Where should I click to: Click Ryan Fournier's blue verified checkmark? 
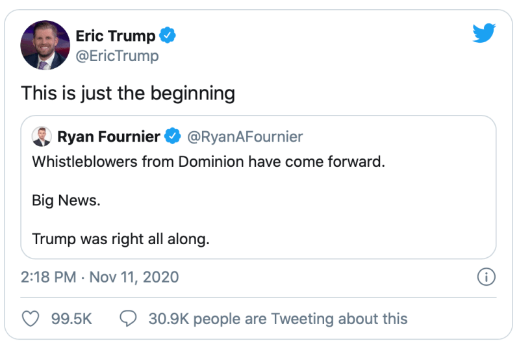tap(173, 137)
